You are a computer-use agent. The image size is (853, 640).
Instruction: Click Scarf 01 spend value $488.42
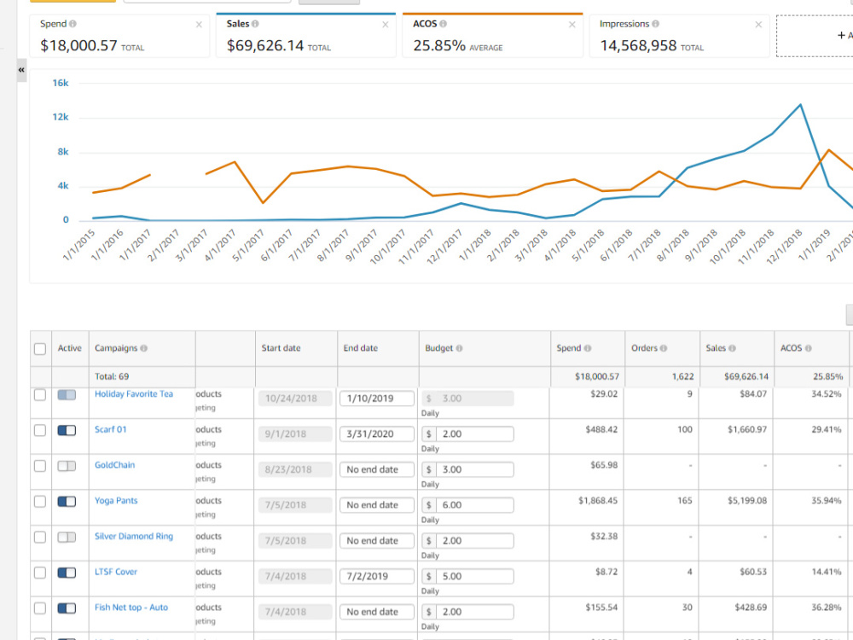point(601,429)
